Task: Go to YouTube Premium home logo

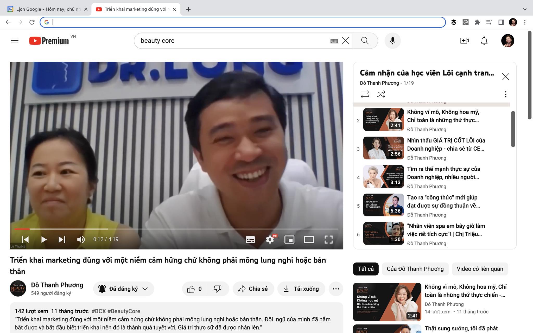Action: pyautogui.click(x=49, y=41)
